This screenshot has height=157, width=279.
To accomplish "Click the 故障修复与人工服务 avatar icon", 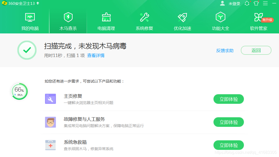I will point(50,122).
